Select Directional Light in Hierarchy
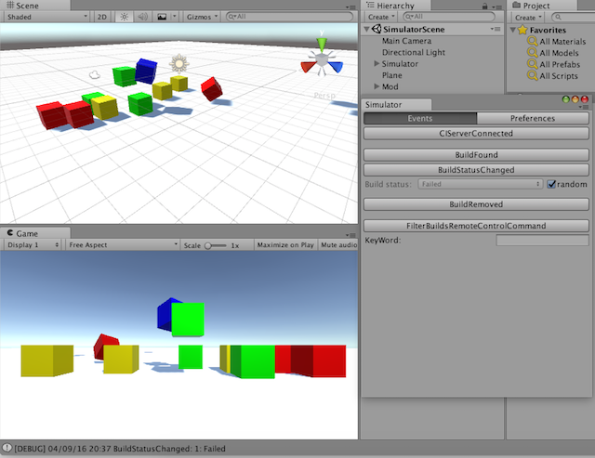This screenshot has width=595, height=458. click(414, 52)
